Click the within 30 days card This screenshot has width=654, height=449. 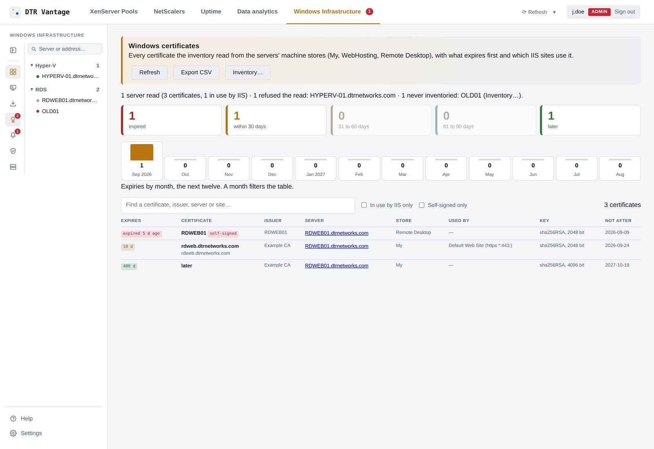[x=276, y=120]
